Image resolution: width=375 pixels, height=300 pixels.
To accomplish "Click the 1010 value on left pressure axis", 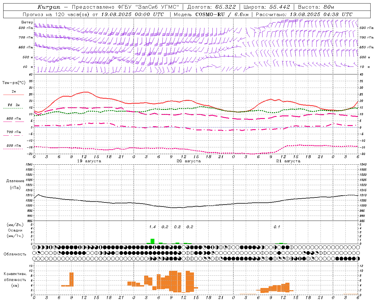I will click(30, 195).
